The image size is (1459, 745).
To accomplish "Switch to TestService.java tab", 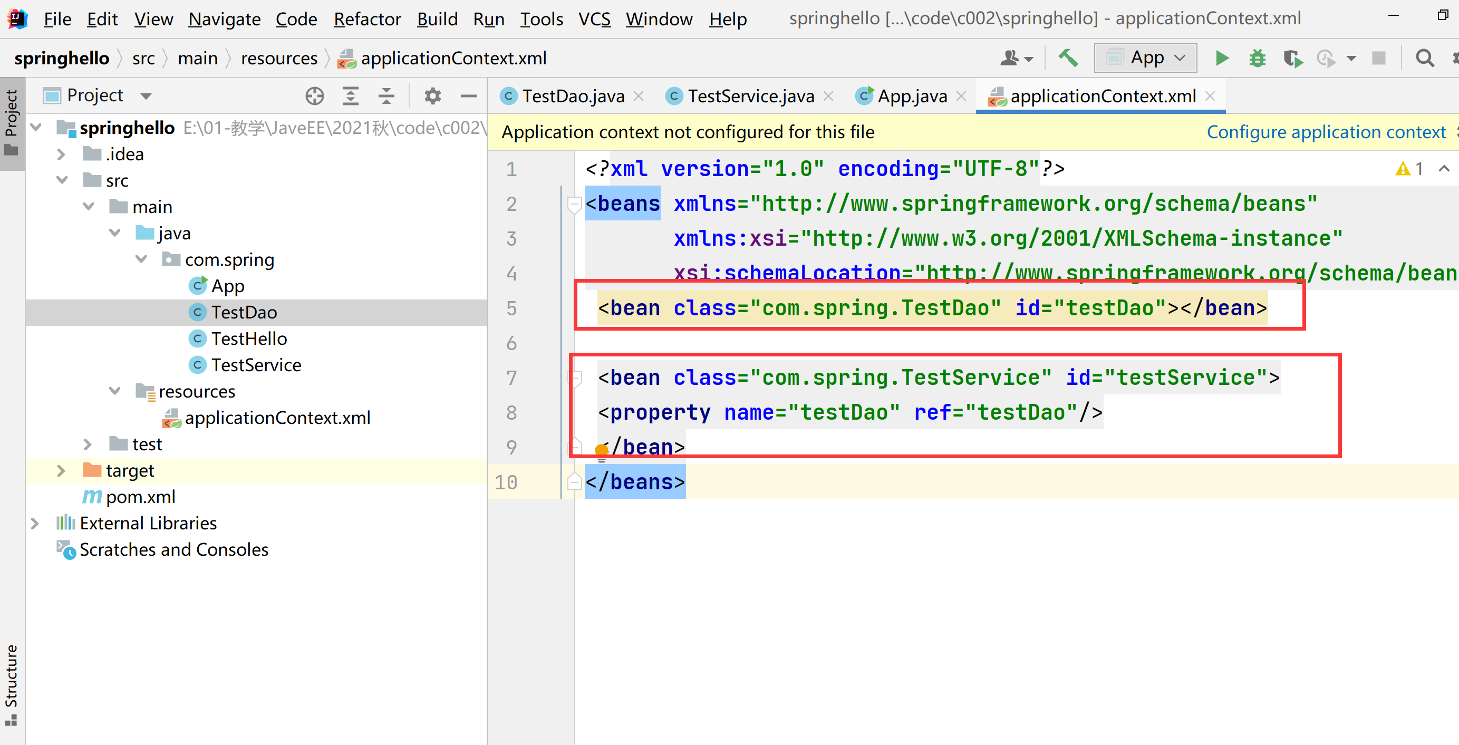I will click(x=750, y=96).
